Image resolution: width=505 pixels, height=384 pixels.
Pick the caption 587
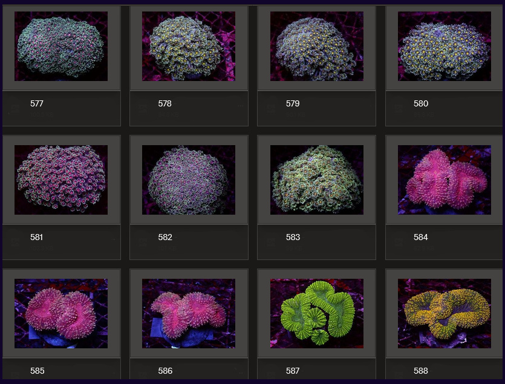(293, 371)
